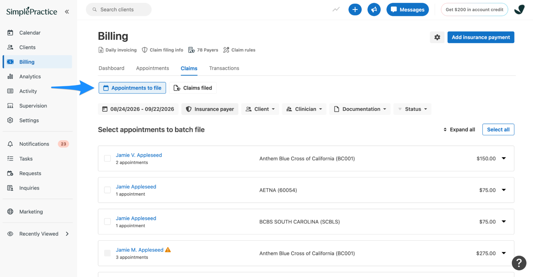533x277 pixels.
Task: Select the Claims tab
Action: pos(189,69)
